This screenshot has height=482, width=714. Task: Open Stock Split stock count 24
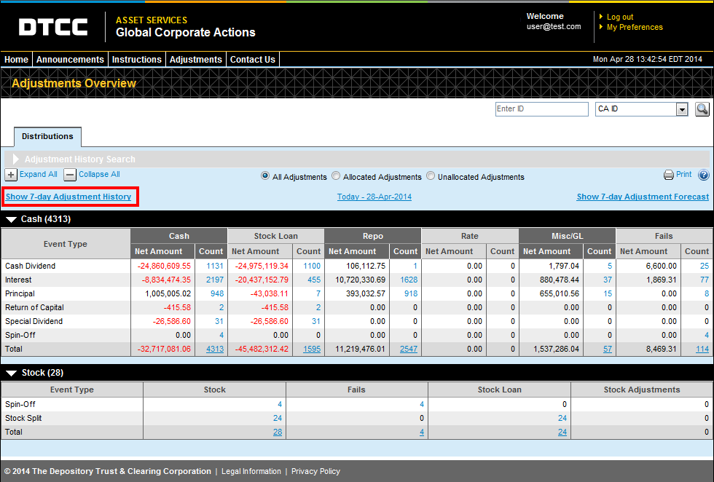coord(278,418)
